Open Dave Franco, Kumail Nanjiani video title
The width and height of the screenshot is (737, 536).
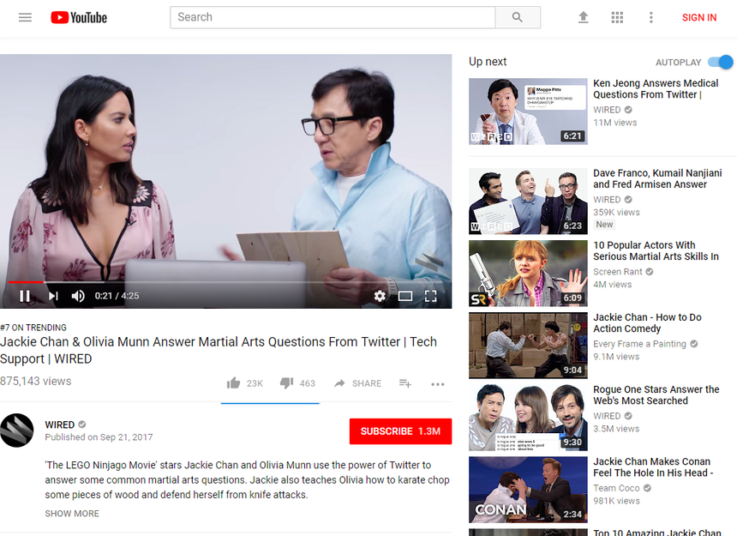point(657,178)
